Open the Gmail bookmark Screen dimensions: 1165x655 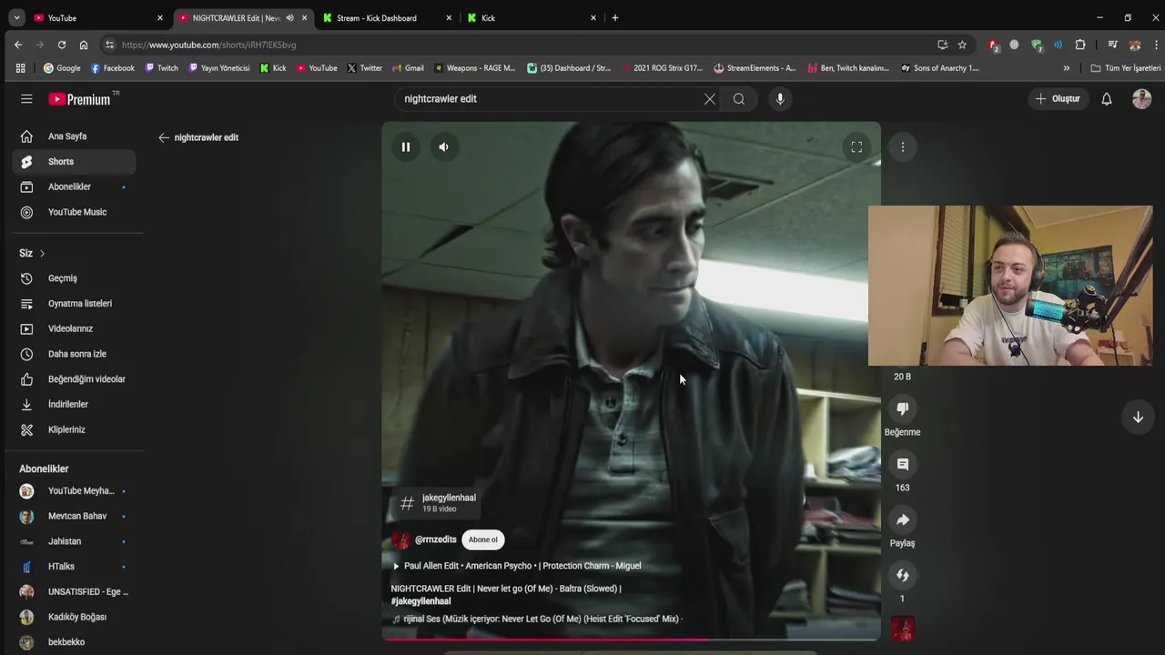(408, 68)
